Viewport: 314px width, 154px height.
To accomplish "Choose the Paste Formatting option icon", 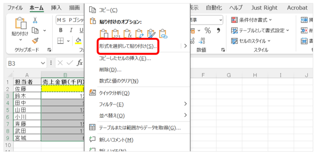I will coord(152,34).
